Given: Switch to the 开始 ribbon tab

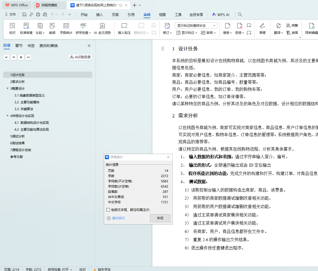Looking at the screenshot, I should (x=84, y=15).
